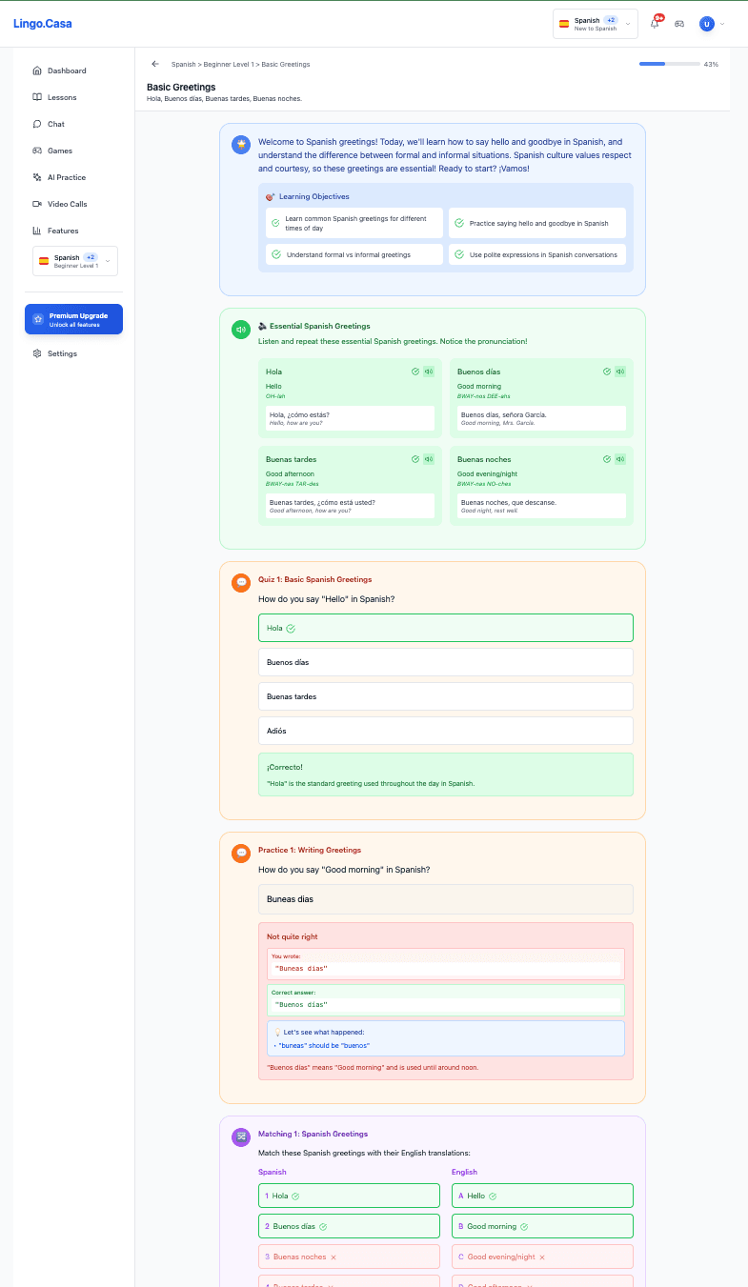
Task: Open the user avatar menu
Action: (x=711, y=24)
